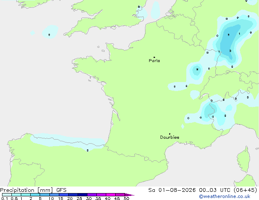Open the weatheronline.co.uk copyright link
Image resolution: width=259 pixels, height=200 pixels.
(x=225, y=196)
